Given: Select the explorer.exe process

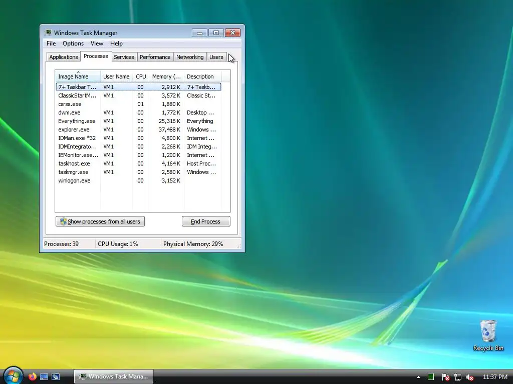Looking at the screenshot, I should 138,129.
